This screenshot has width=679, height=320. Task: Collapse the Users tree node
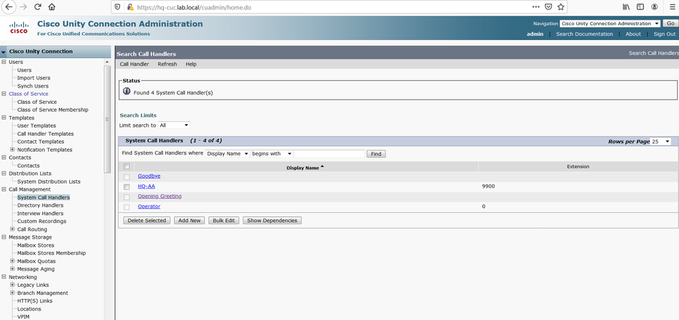pyautogui.click(x=4, y=62)
